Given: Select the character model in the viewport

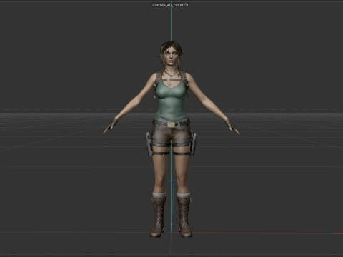Looking at the screenshot, I should (171, 139).
